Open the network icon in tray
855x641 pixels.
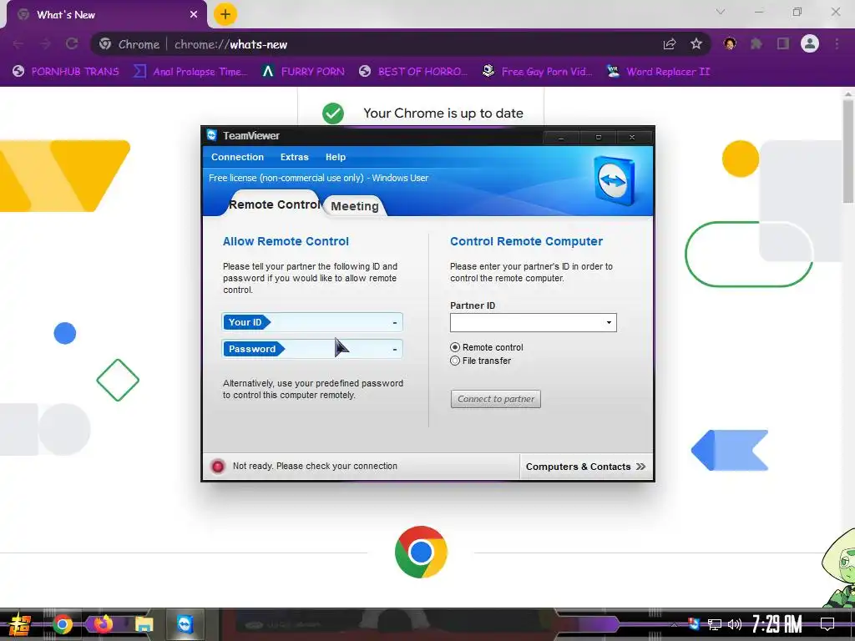pos(715,624)
